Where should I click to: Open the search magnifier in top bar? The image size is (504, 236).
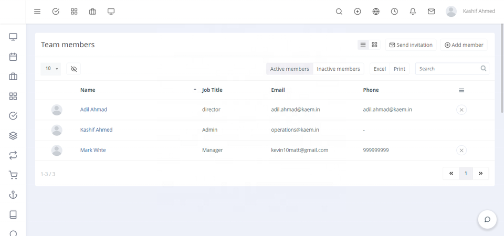click(339, 12)
